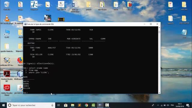Switch to SQL command line taskbar icon
Viewport: 192px width, 108px height.
coord(100,105)
